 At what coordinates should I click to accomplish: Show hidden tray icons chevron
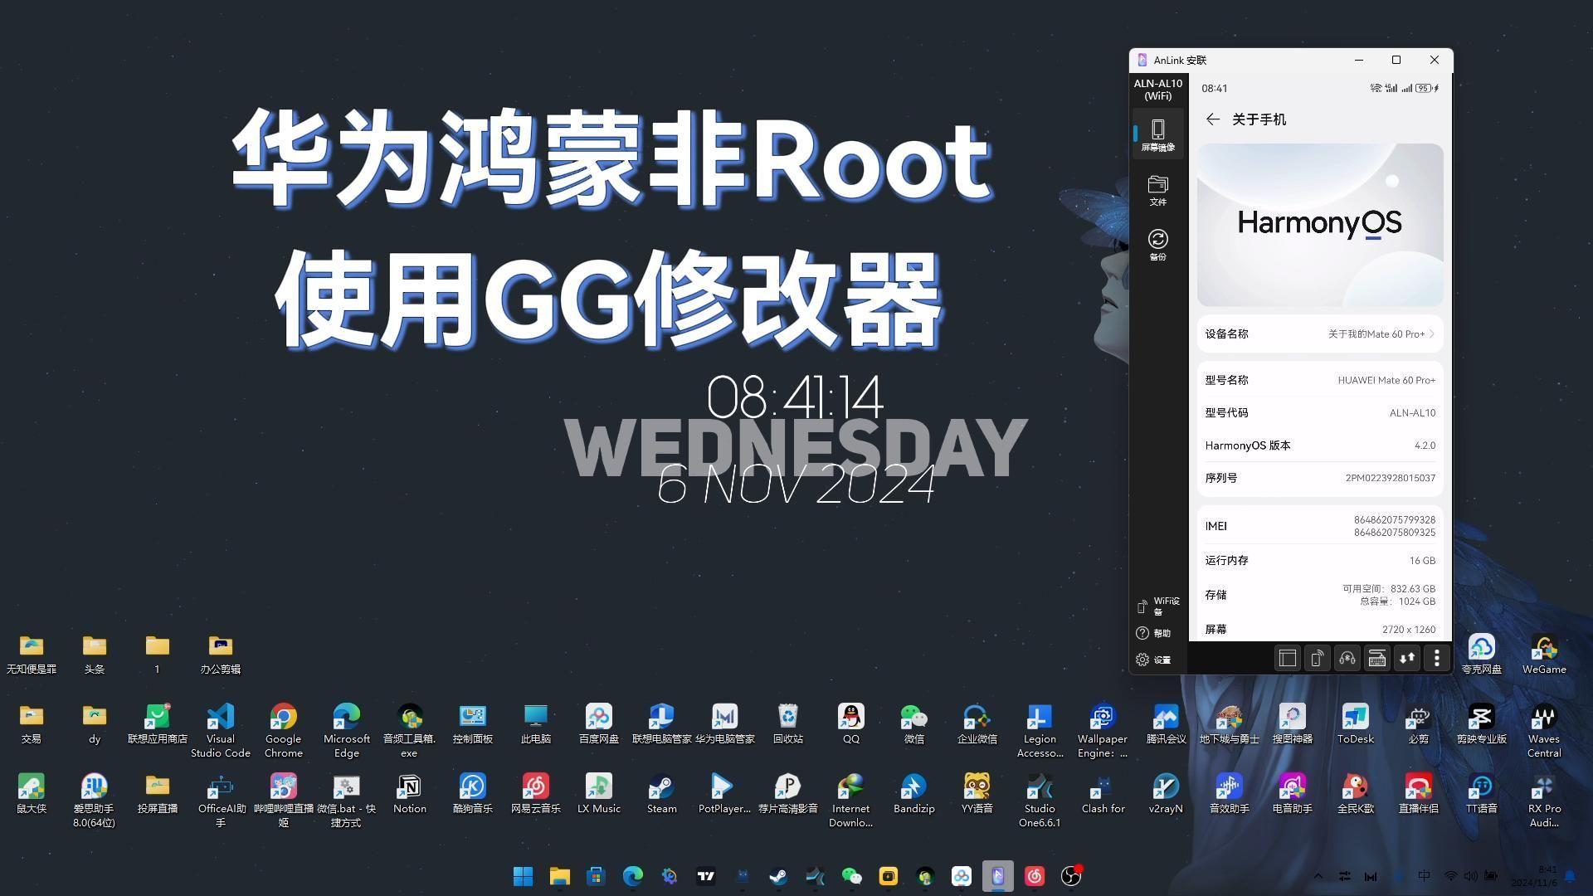click(1318, 876)
